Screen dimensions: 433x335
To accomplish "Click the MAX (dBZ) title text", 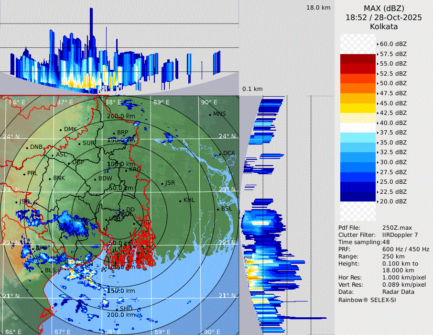I will pyautogui.click(x=384, y=8).
